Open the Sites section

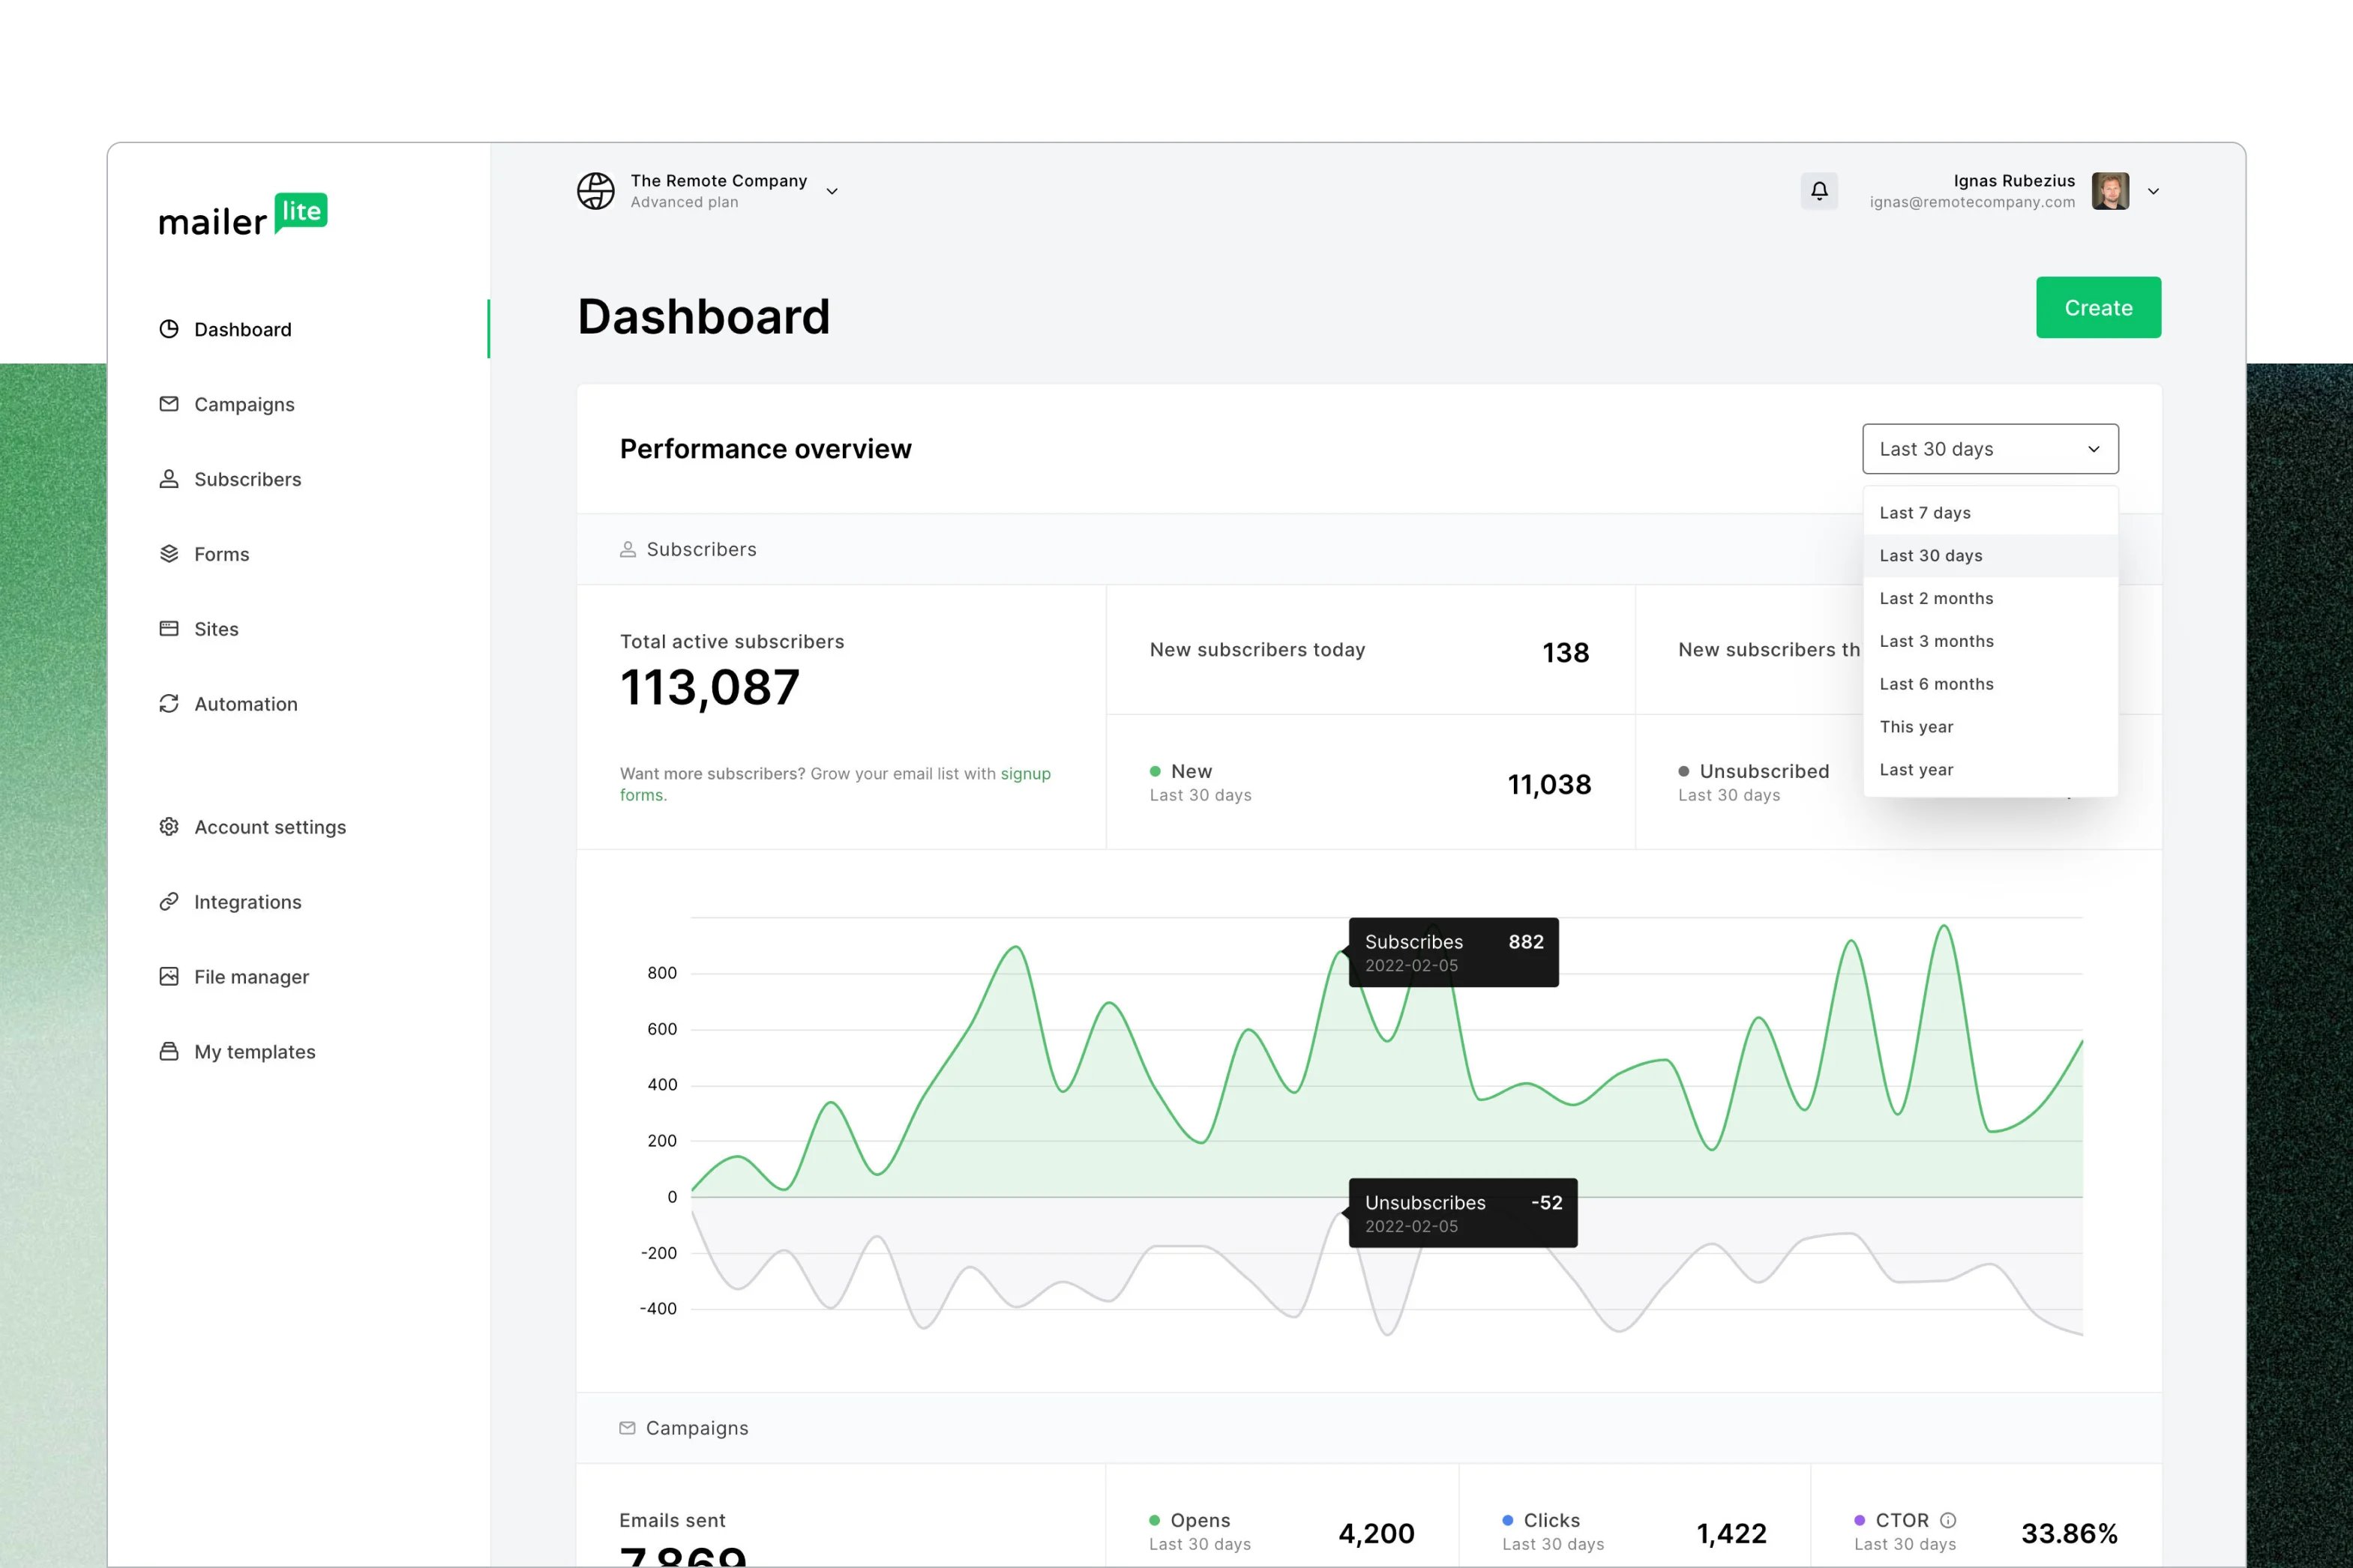[216, 628]
